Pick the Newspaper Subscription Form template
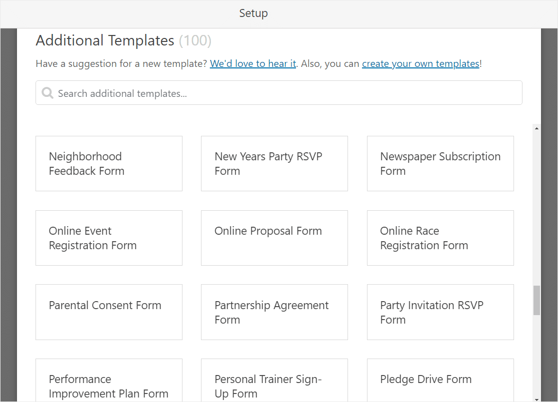The image size is (558, 402). click(440, 163)
